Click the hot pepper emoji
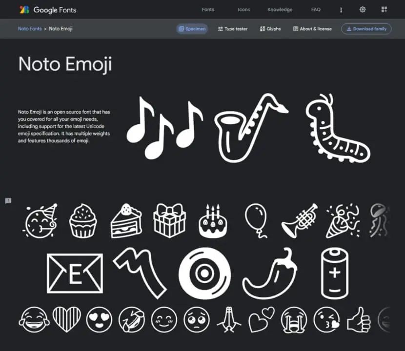Screen dimensions: 405x351 coord(270,273)
